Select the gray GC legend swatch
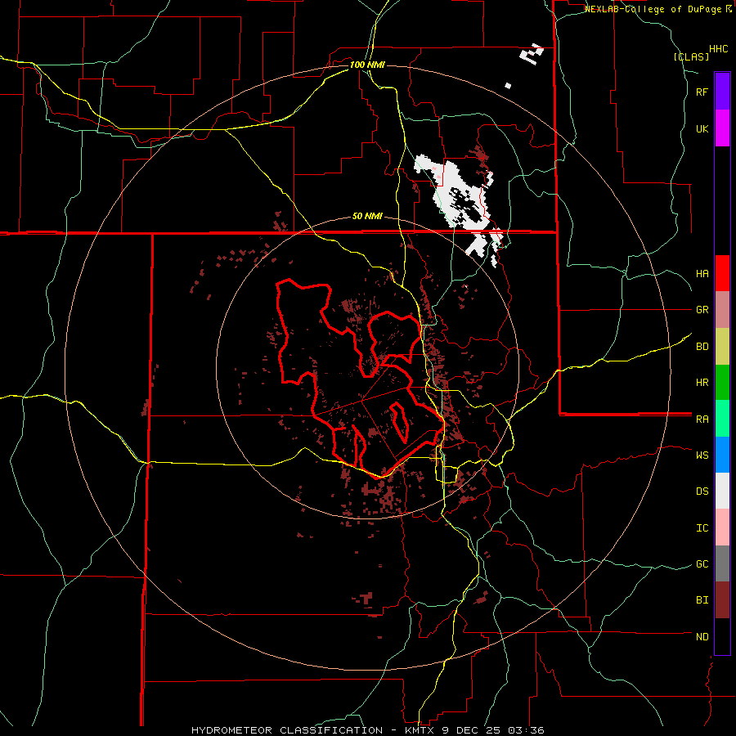Screen dimensions: 736x736 722,563
